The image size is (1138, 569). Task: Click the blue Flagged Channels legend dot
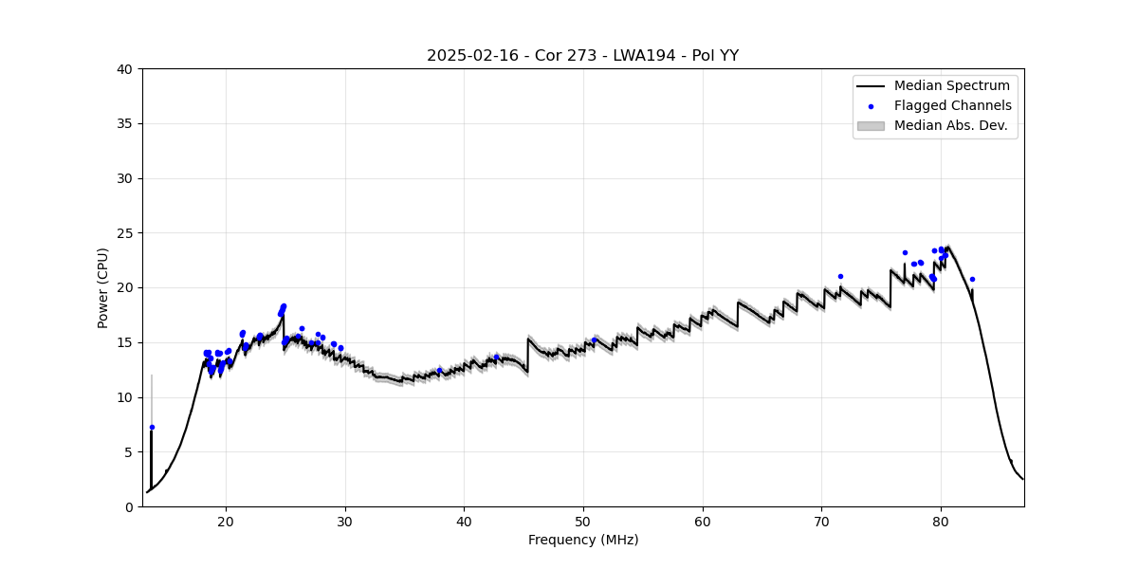click(x=871, y=106)
